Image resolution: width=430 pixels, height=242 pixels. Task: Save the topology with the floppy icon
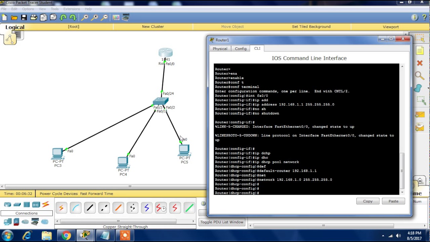24,17
